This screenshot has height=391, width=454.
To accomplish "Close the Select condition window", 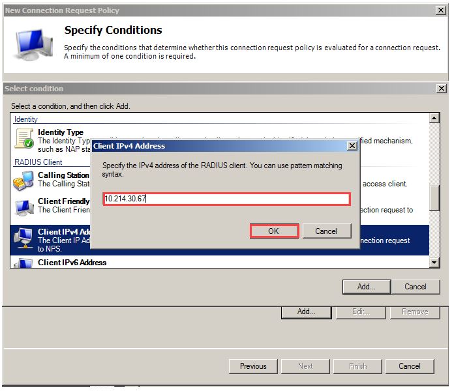I will pos(441,89).
